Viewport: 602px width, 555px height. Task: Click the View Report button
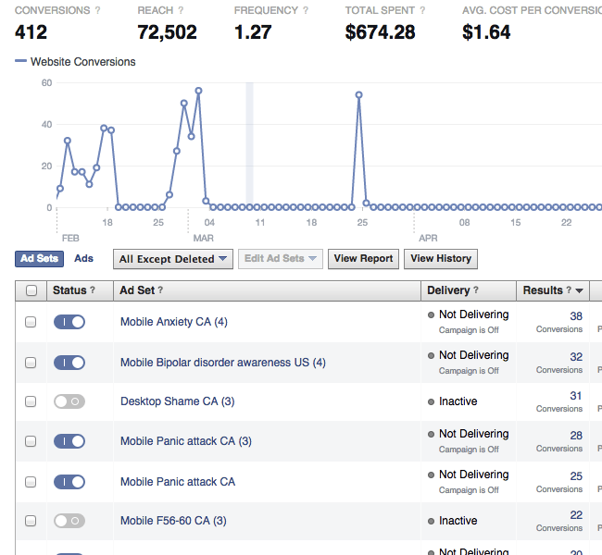(x=363, y=259)
